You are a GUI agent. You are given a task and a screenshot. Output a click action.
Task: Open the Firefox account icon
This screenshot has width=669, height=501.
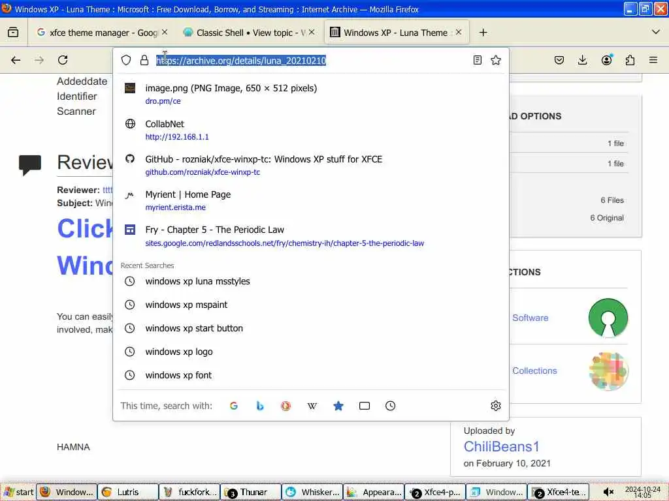coord(606,60)
